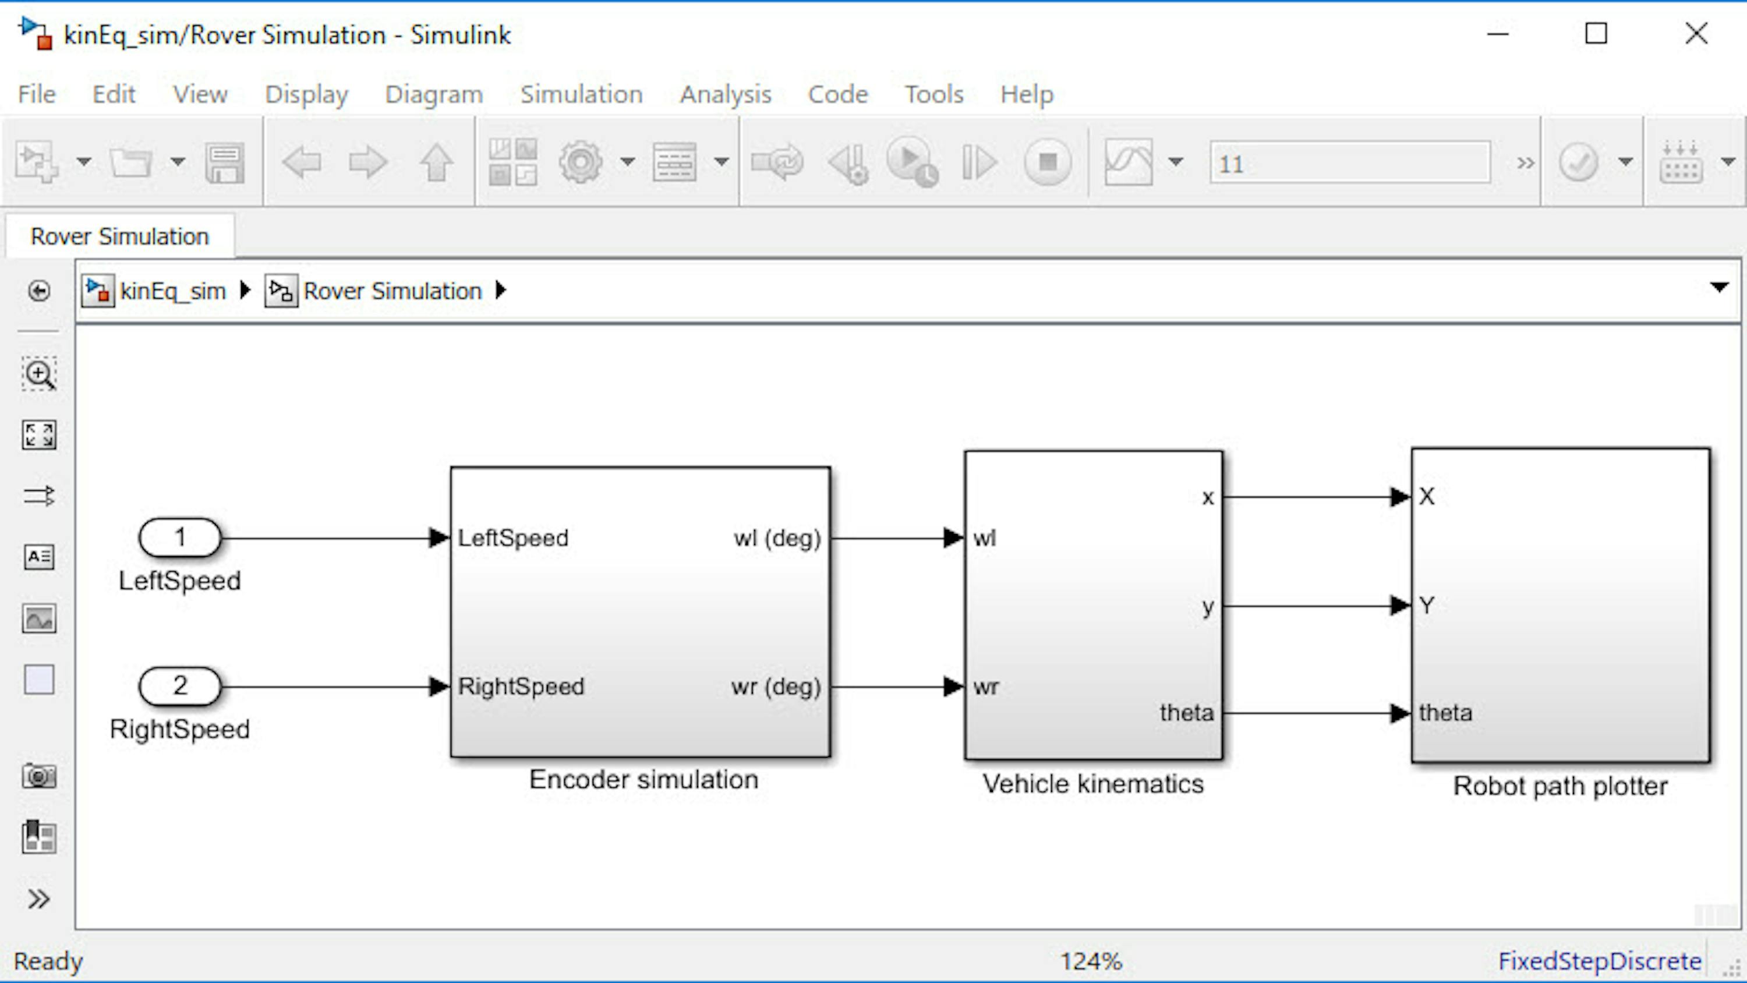Click the Annotation text icon in palette

pyautogui.click(x=38, y=557)
